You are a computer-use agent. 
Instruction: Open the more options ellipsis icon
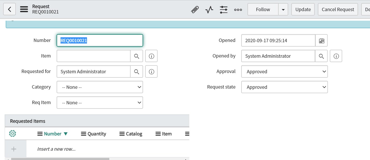(238, 10)
